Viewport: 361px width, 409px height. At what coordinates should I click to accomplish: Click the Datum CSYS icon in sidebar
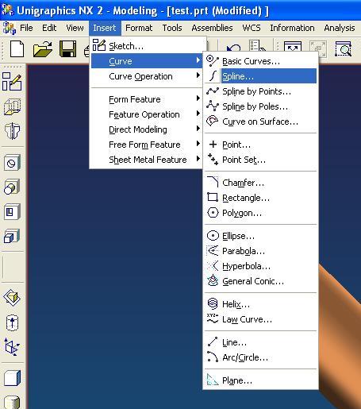coord(12,347)
